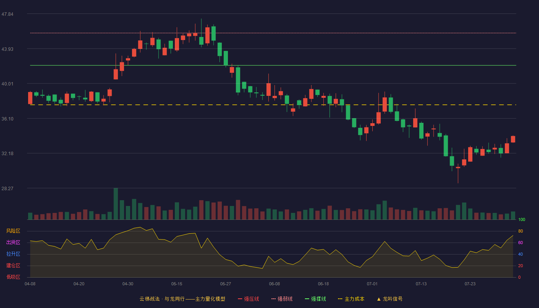
Task: Toggle the 云梯战法 主力量化模型 legend entry
Action: point(182,299)
